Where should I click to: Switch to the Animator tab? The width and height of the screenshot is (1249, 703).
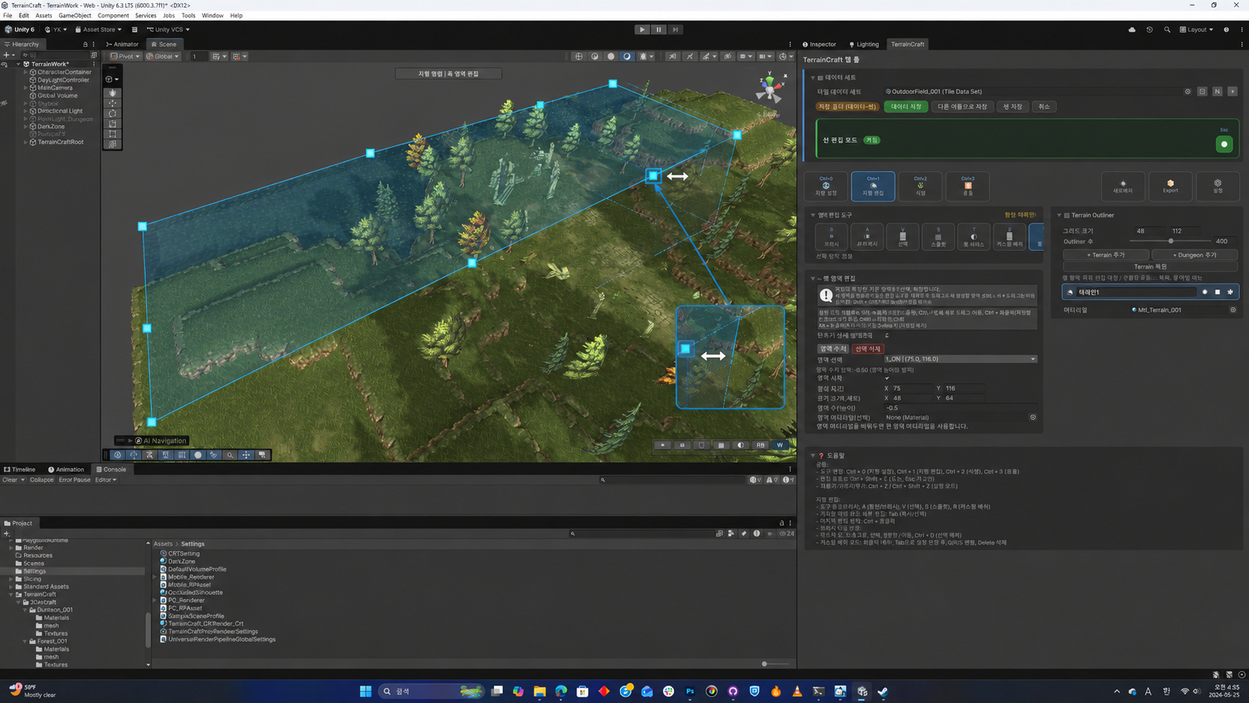click(x=122, y=44)
